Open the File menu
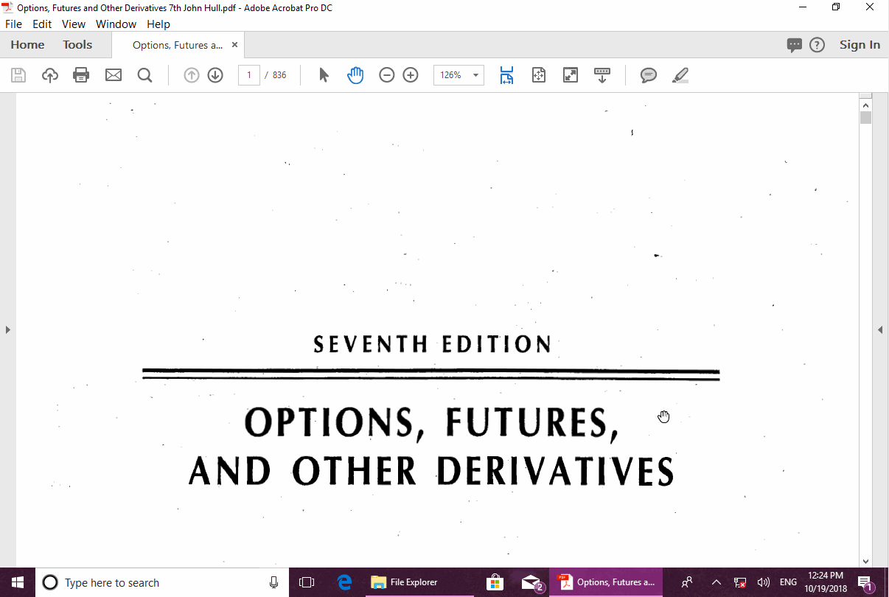This screenshot has height=597, width=889. click(x=13, y=24)
